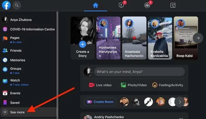Click the Friends people icon

(5, 51)
